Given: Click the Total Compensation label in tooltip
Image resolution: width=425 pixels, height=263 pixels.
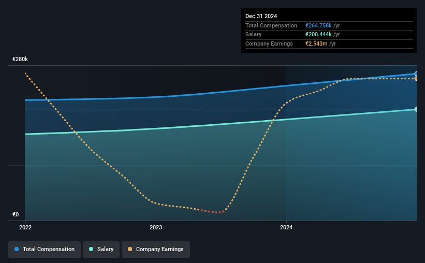Looking at the screenshot, I should click(271, 25).
